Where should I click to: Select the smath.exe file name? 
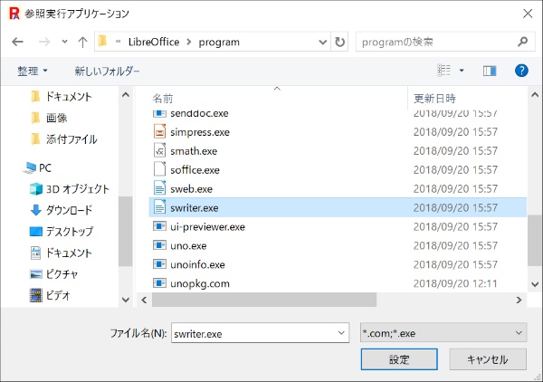[x=194, y=151]
